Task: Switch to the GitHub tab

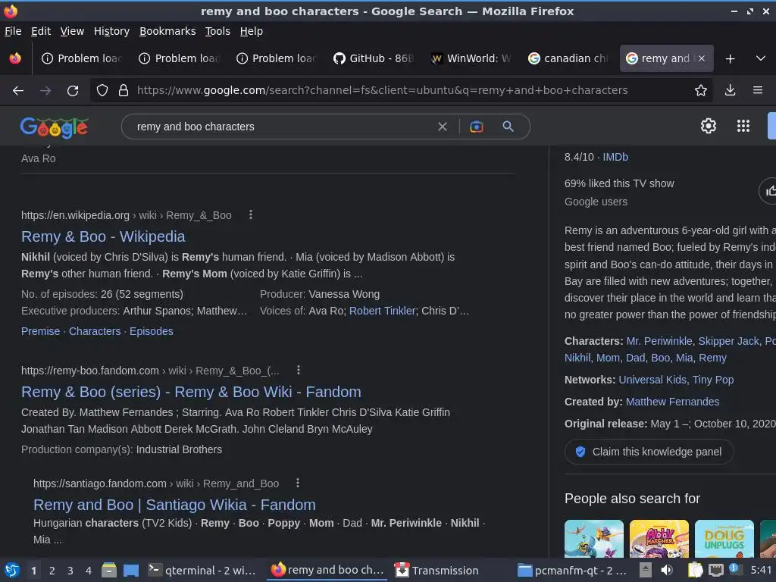Action: tap(373, 58)
